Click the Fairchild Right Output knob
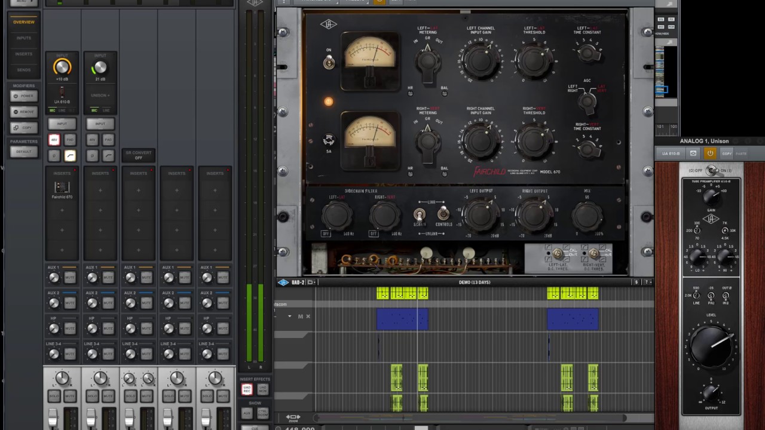765x430 pixels. [534, 216]
